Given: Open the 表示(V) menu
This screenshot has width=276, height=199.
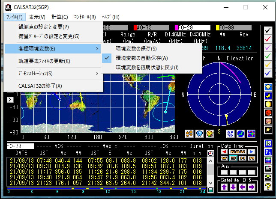Looking at the screenshot, I should point(37,17).
